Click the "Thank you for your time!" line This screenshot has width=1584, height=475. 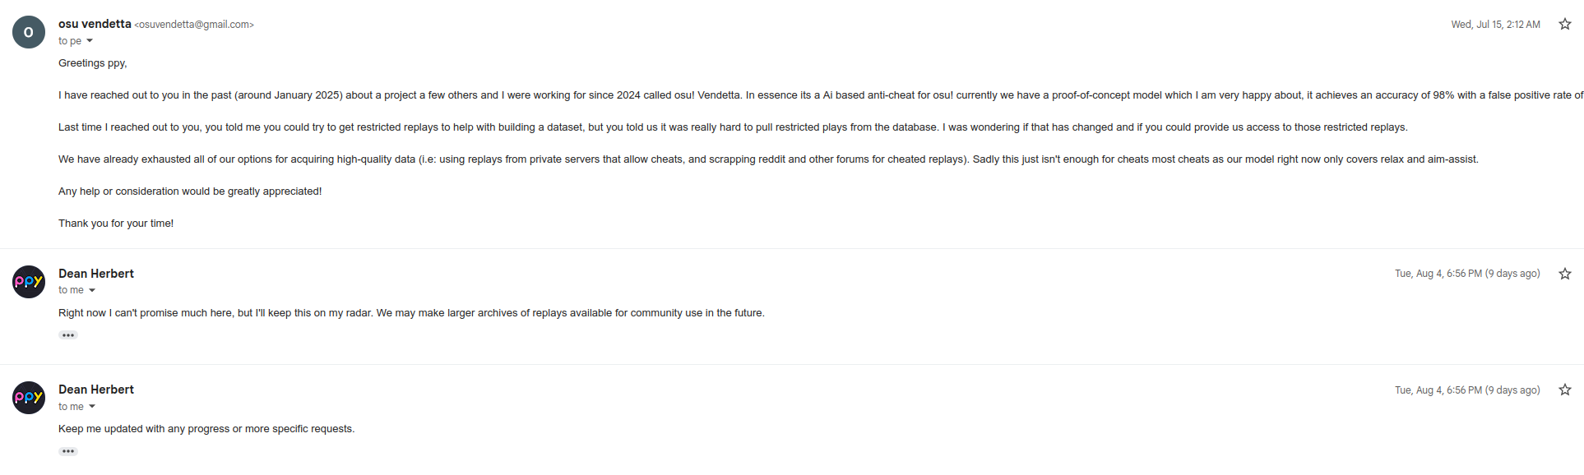click(x=116, y=224)
